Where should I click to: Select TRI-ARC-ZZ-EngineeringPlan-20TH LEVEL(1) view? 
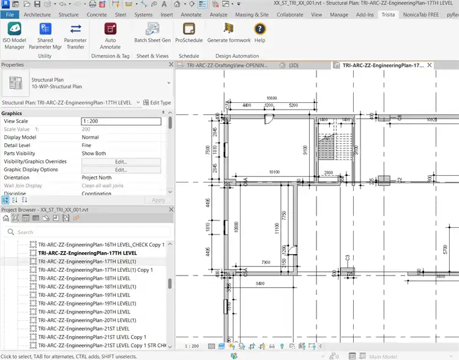87,320
